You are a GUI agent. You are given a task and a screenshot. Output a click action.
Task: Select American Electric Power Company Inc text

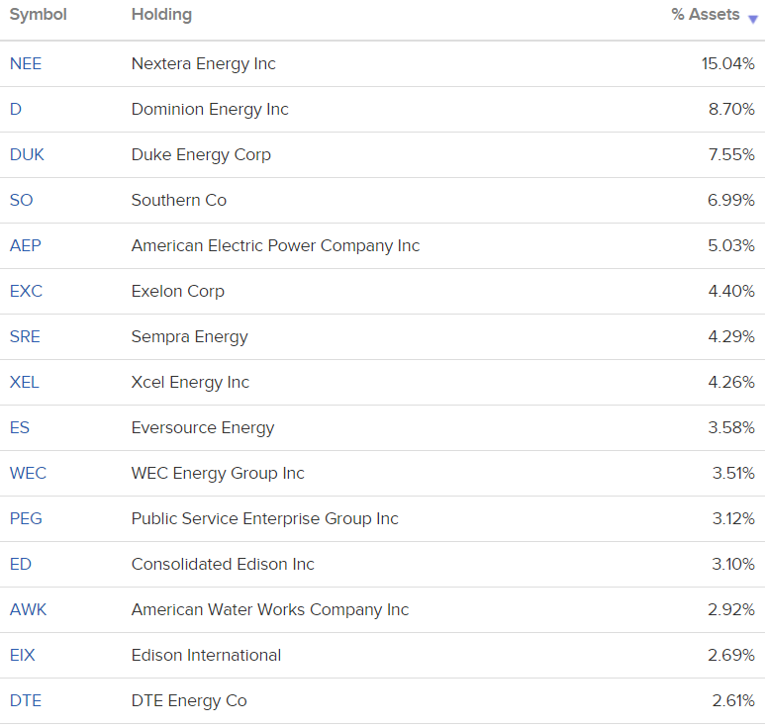click(x=275, y=246)
